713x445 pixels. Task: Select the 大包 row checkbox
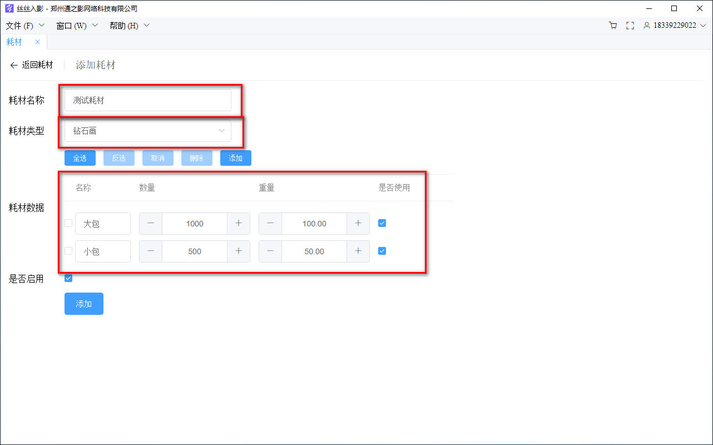coord(68,223)
